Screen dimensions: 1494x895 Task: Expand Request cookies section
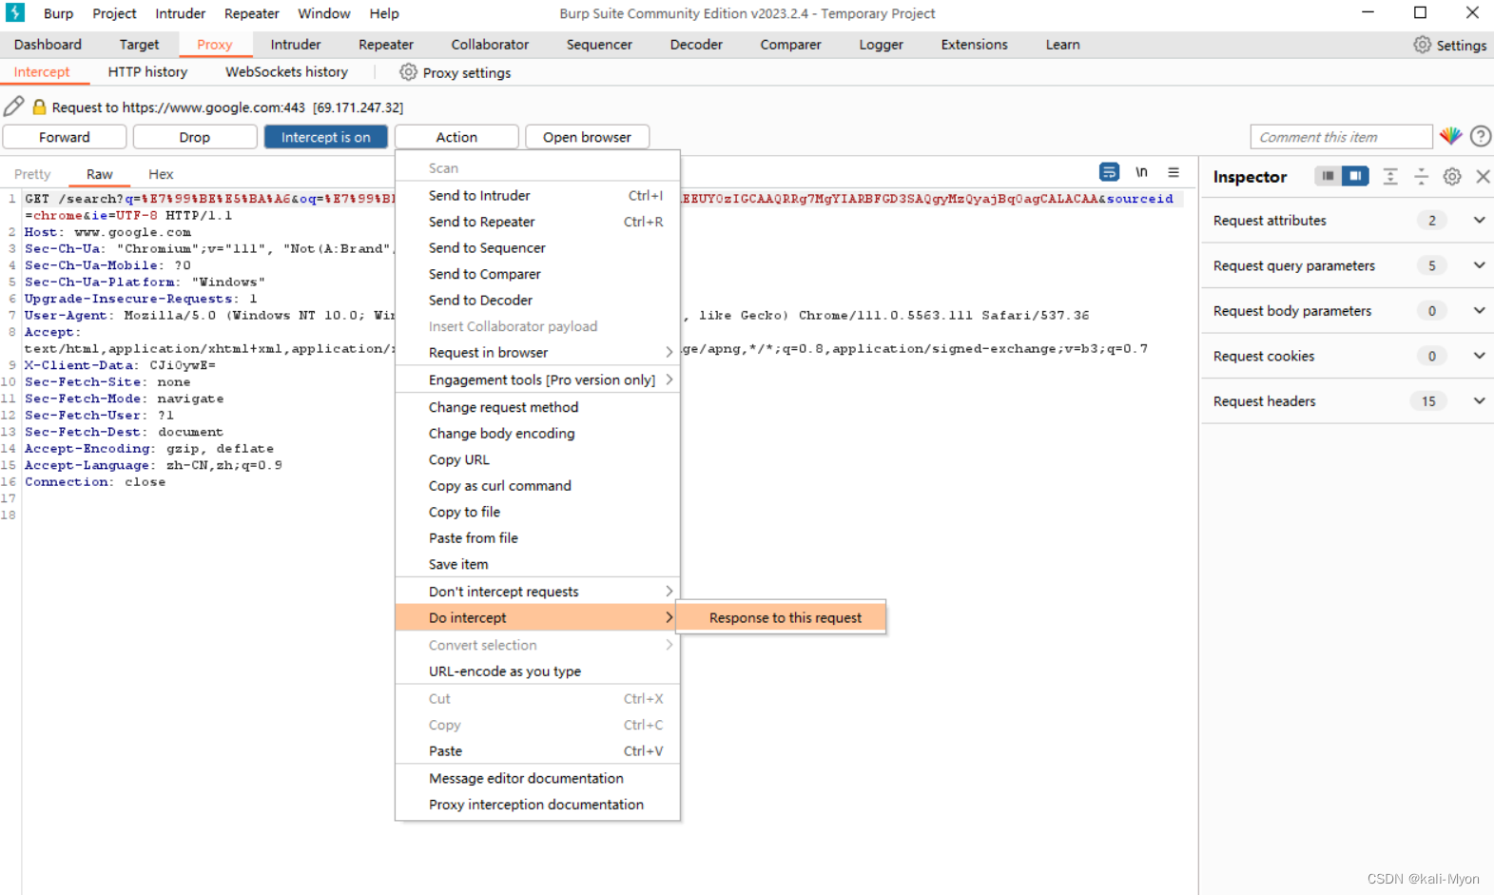[x=1479, y=356]
